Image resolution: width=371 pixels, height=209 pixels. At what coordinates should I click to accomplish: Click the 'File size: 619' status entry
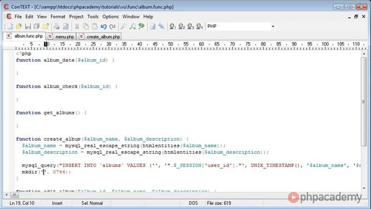[x=219, y=203]
